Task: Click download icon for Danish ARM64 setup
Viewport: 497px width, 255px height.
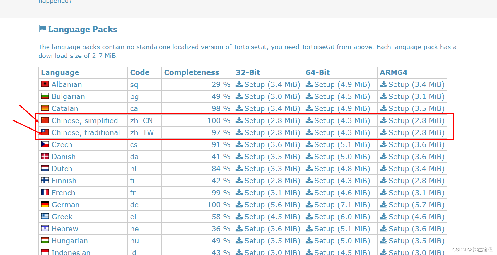Action: pyautogui.click(x=384, y=157)
